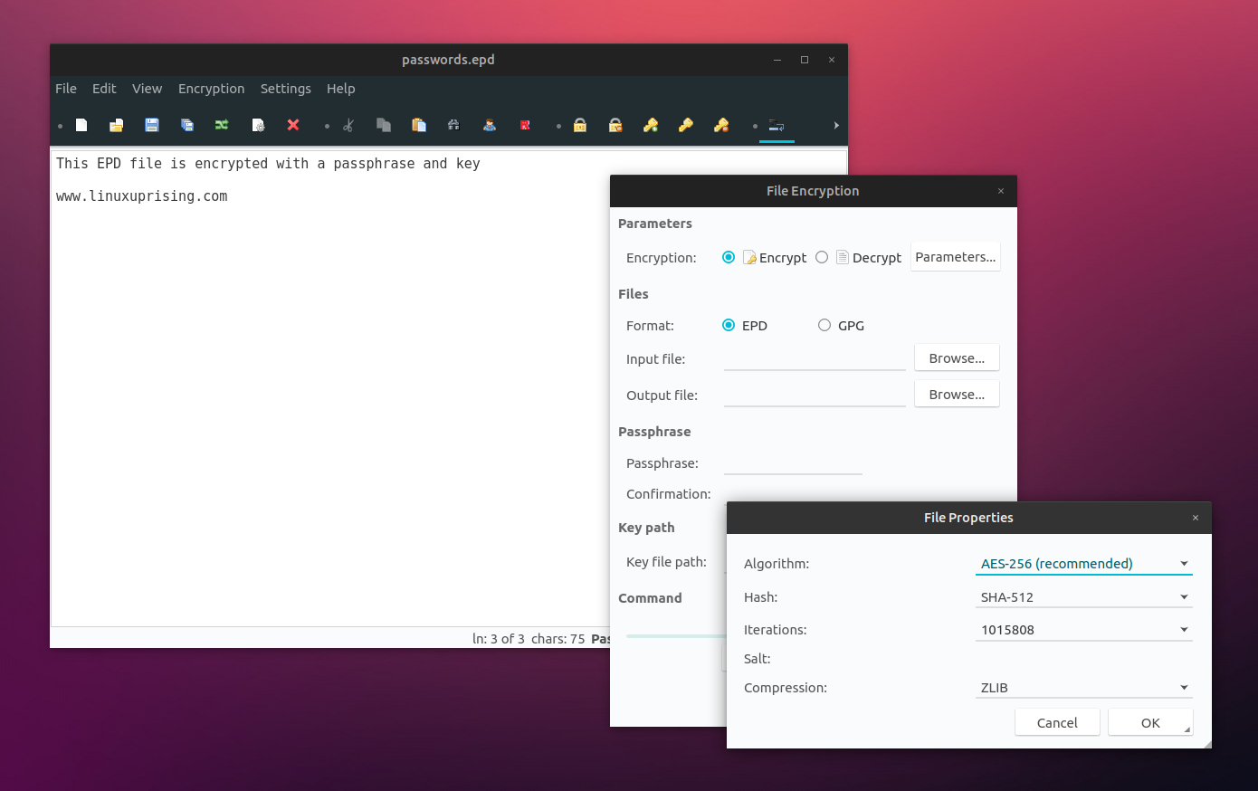This screenshot has height=791, width=1258.
Task: Click the Parameters... button
Action: [x=956, y=257]
